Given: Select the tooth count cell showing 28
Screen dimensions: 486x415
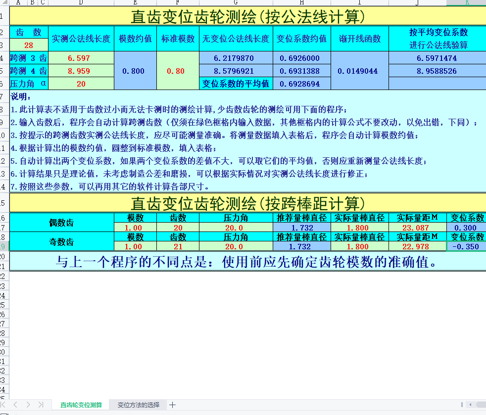Looking at the screenshot, I should [x=29, y=46].
